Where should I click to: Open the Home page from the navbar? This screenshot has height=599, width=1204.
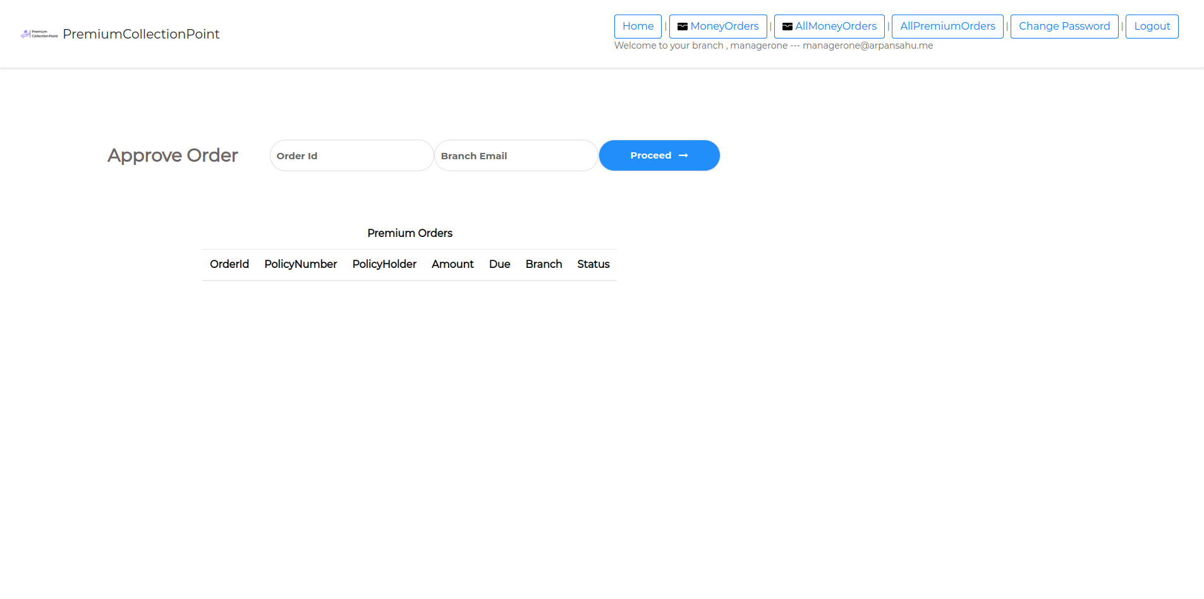638,27
